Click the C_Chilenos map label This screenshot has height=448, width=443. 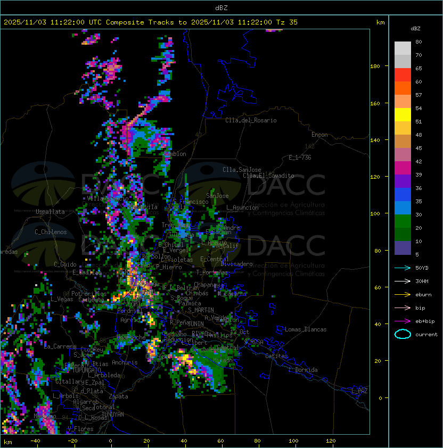(51, 232)
